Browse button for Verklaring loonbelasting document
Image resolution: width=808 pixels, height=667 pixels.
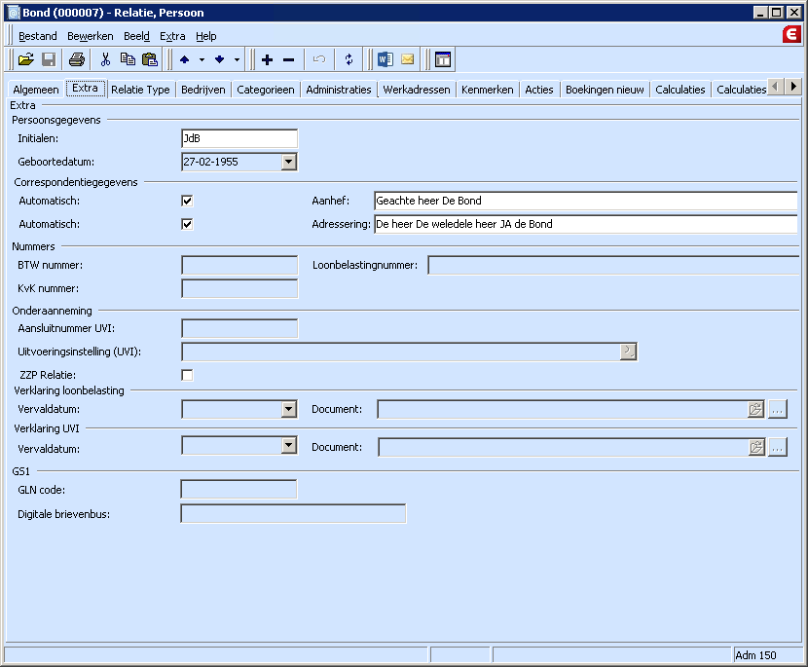(778, 409)
